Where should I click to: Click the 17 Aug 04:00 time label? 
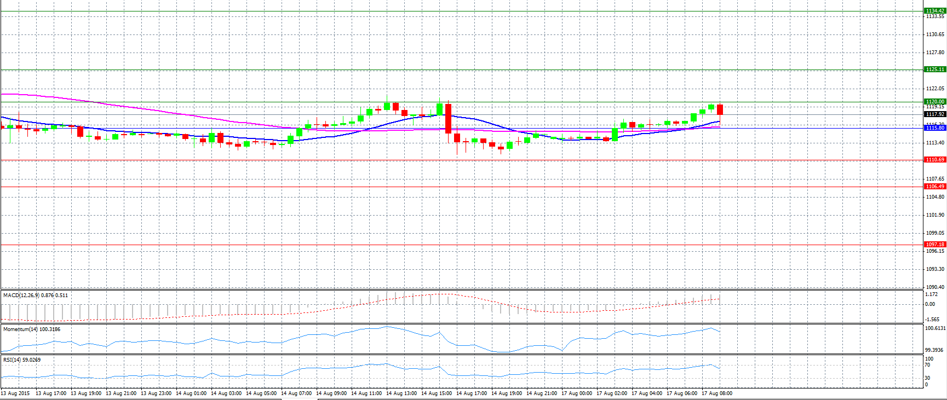[x=647, y=393]
